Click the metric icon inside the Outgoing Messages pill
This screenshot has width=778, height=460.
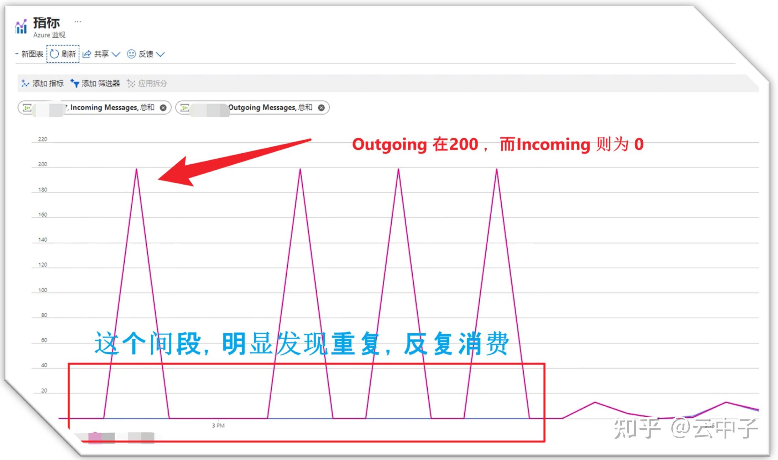pos(185,107)
